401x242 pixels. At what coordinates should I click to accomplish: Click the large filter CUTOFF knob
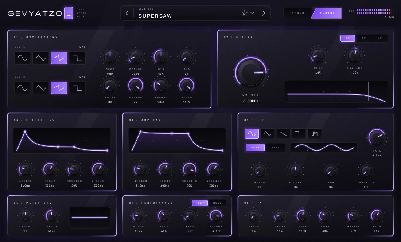[x=251, y=72]
